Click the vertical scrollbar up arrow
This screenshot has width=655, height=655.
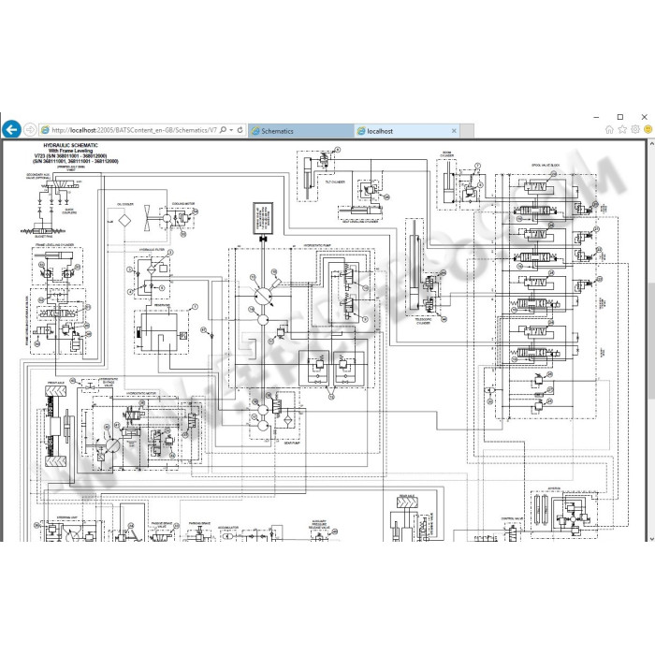coord(651,144)
